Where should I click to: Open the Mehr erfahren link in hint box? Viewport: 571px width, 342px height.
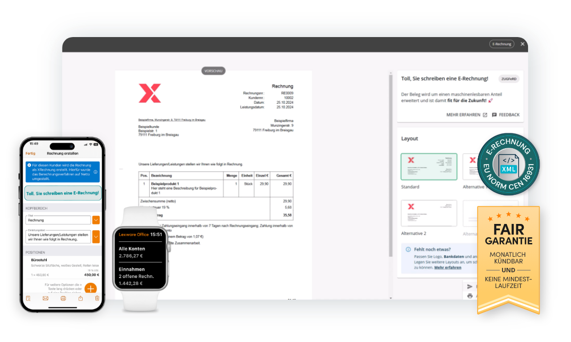447,267
